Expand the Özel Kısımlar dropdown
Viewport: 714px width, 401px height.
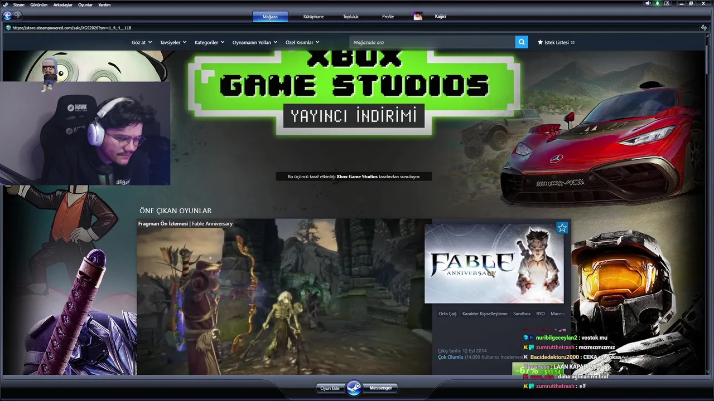click(302, 42)
